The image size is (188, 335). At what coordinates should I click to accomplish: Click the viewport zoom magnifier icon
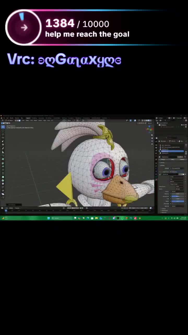click(152, 135)
